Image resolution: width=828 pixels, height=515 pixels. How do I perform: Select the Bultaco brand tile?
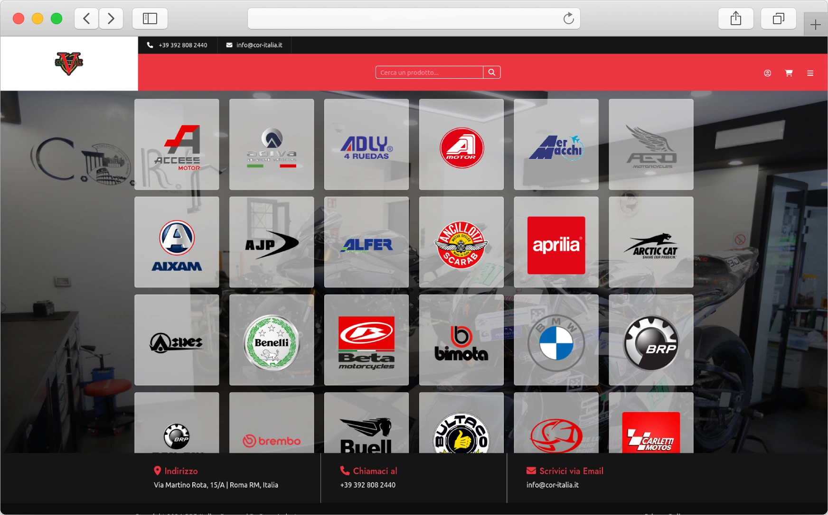tap(461, 423)
